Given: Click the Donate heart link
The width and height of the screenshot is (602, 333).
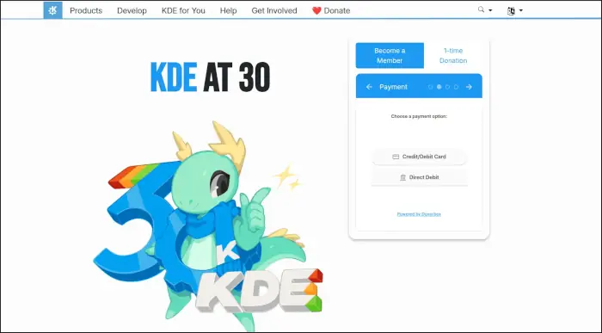Looking at the screenshot, I should [x=331, y=10].
